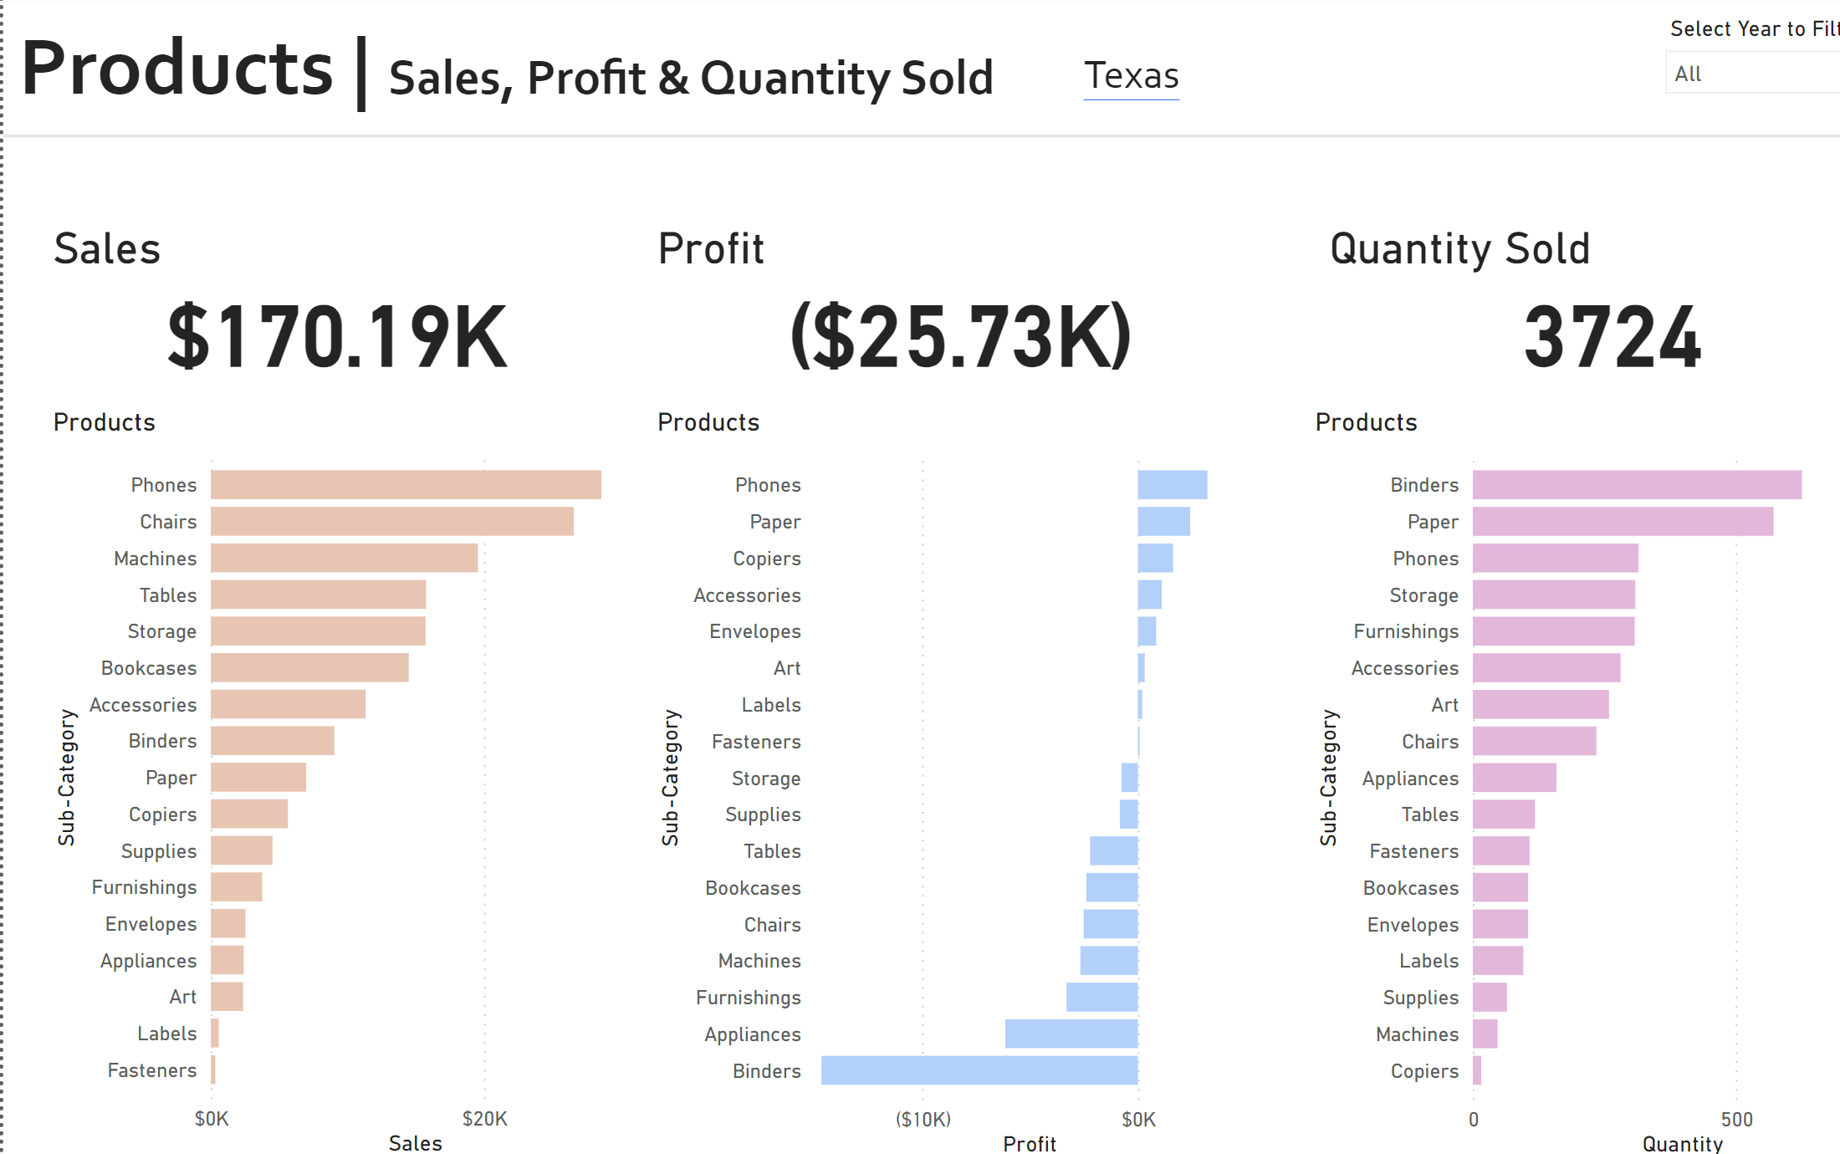Click the Paper bar in Quantity chart
Screen dimensions: 1840x1154
1623,522
